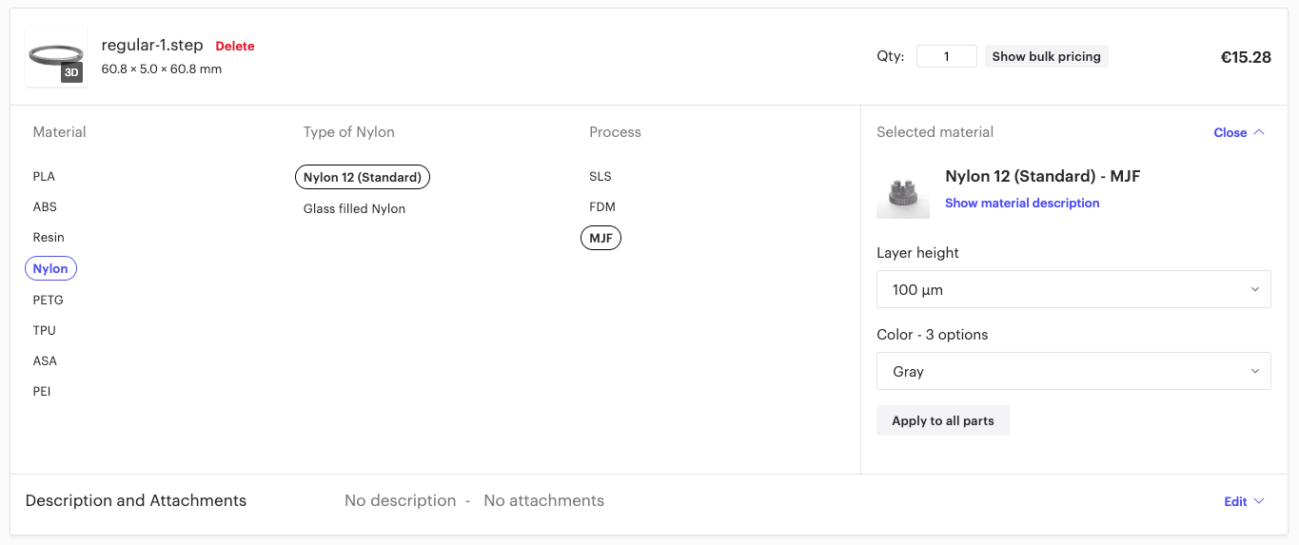Select PLA material

click(44, 177)
